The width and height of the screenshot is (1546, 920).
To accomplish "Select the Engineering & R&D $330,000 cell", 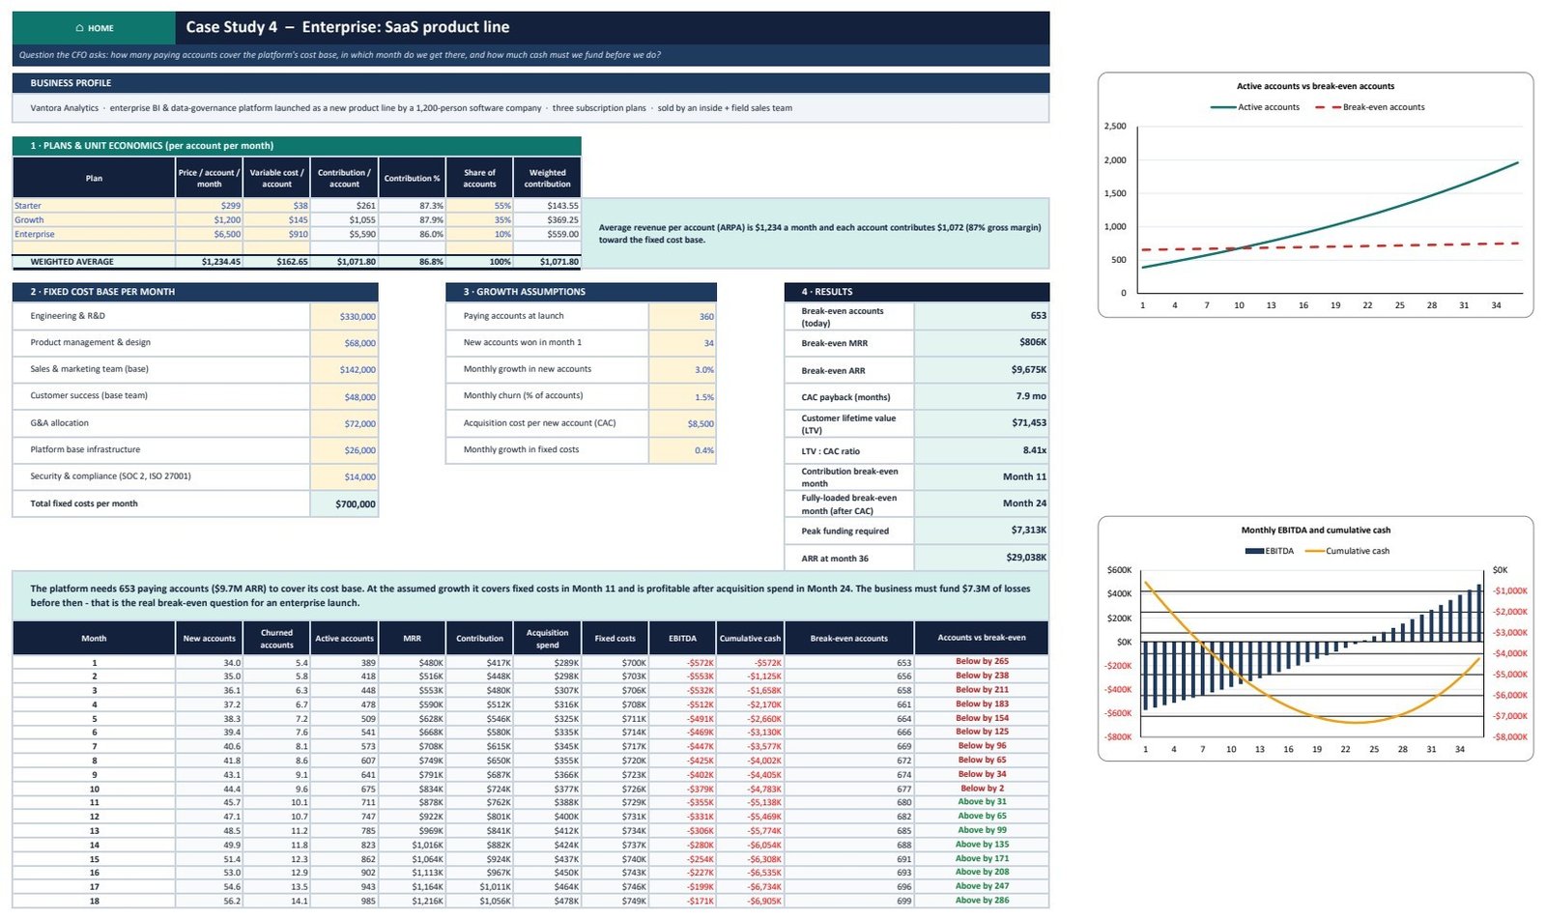I will [344, 317].
